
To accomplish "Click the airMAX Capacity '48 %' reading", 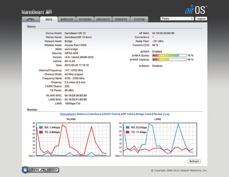I will point(190,60).
